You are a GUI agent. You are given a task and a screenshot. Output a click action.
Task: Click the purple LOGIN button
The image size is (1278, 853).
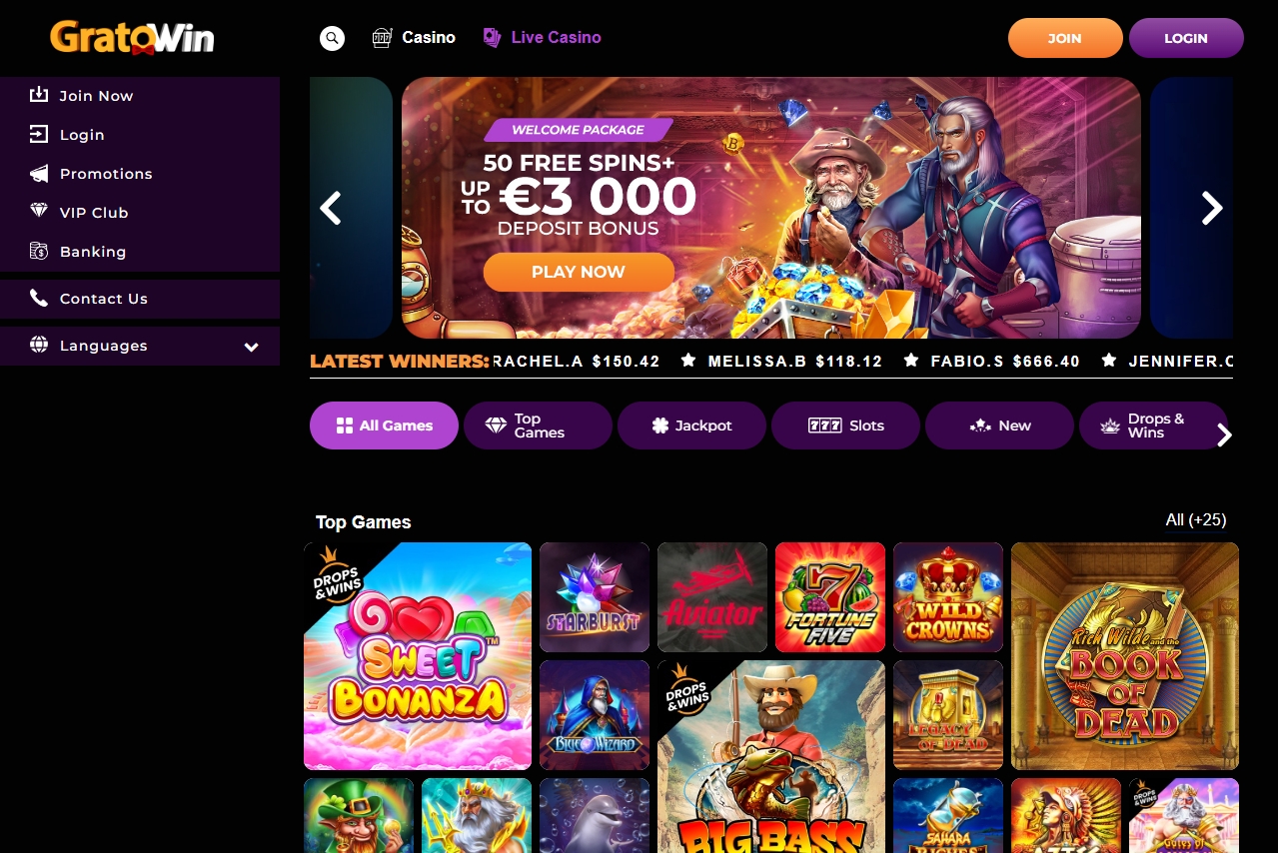click(1186, 38)
